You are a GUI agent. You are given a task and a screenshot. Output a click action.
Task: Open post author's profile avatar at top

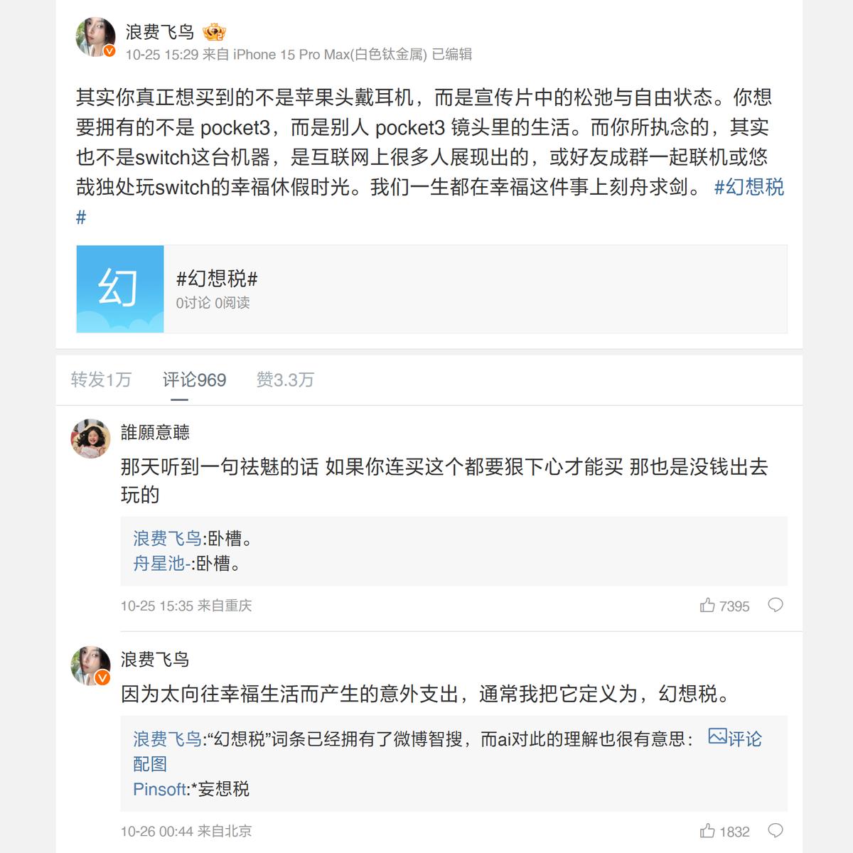click(x=95, y=37)
